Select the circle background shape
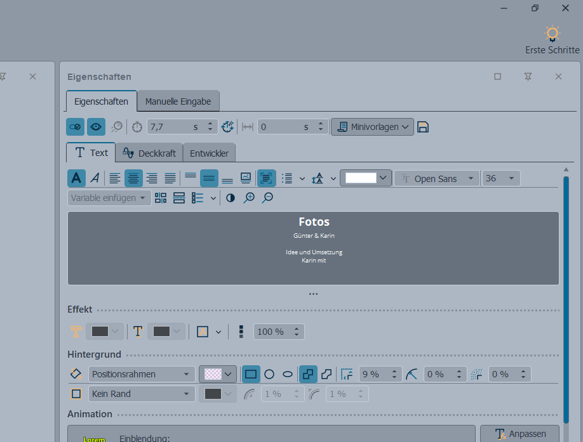The width and height of the screenshot is (583, 442). (269, 374)
